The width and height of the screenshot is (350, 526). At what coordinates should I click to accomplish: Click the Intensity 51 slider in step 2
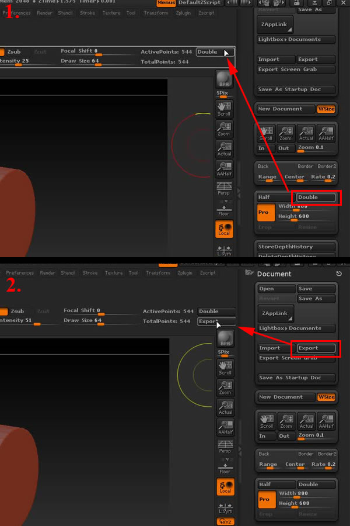[x=30, y=321]
